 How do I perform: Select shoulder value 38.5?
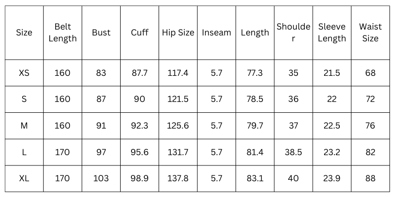[x=294, y=152]
